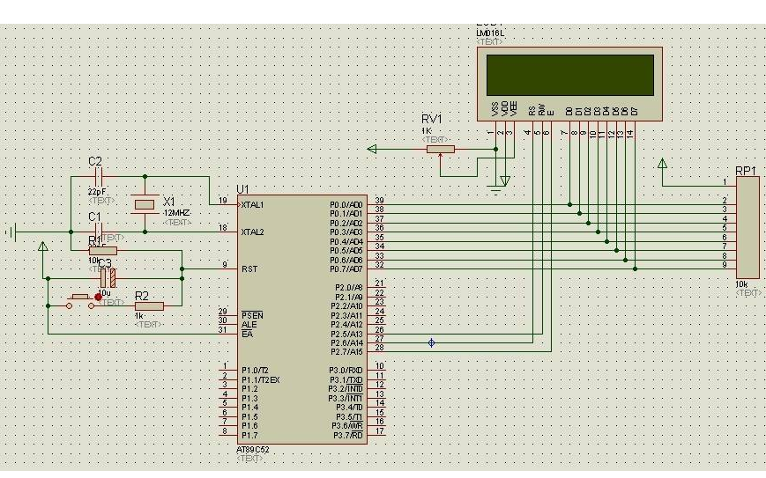Click the RV1 wiper arrow
Image resolution: width=766 pixels, height=478 pixels.
(x=441, y=157)
